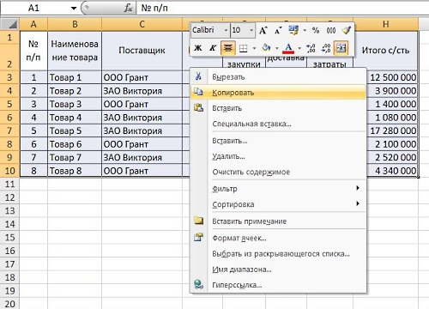This screenshot has height=309, width=429.
Task: Select column A header
Action: click(33, 24)
